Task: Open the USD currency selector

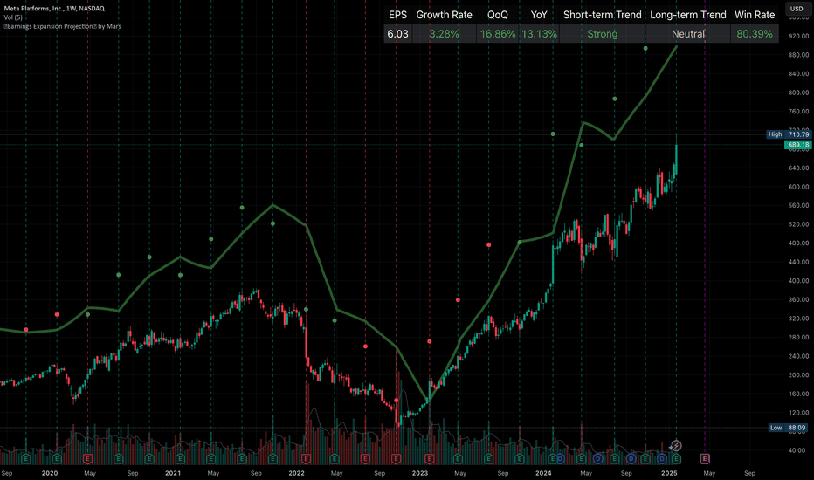Action: (797, 9)
